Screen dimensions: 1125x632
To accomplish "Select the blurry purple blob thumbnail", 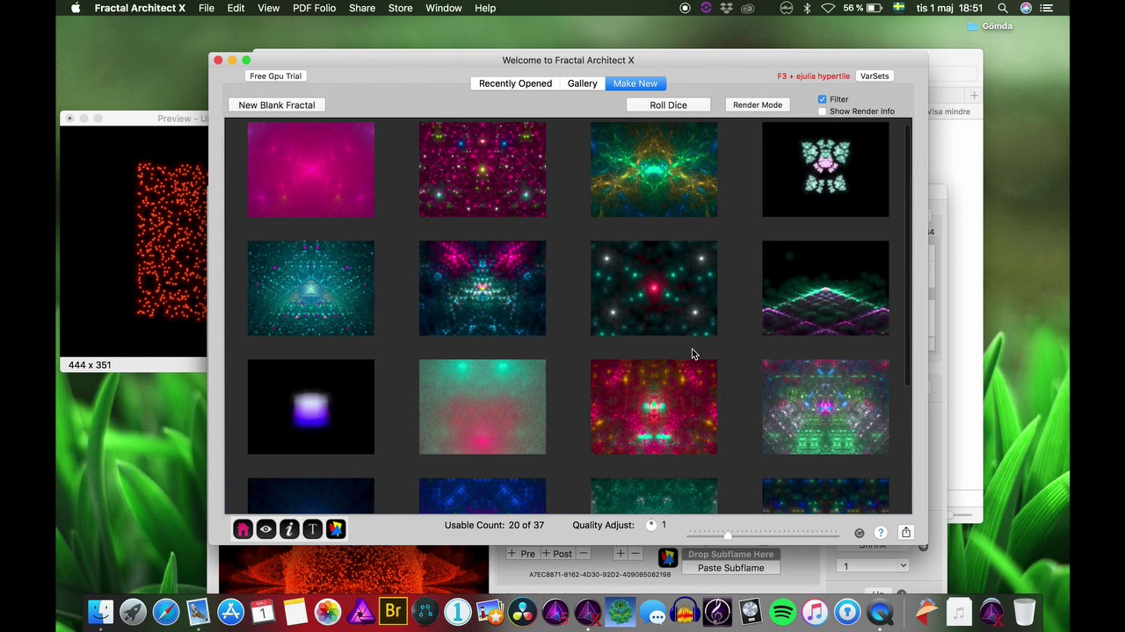I will point(311,406).
